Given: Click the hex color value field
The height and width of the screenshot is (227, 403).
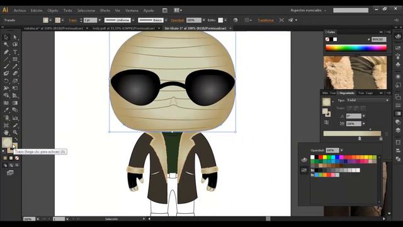Looking at the screenshot, I should click(379, 39).
